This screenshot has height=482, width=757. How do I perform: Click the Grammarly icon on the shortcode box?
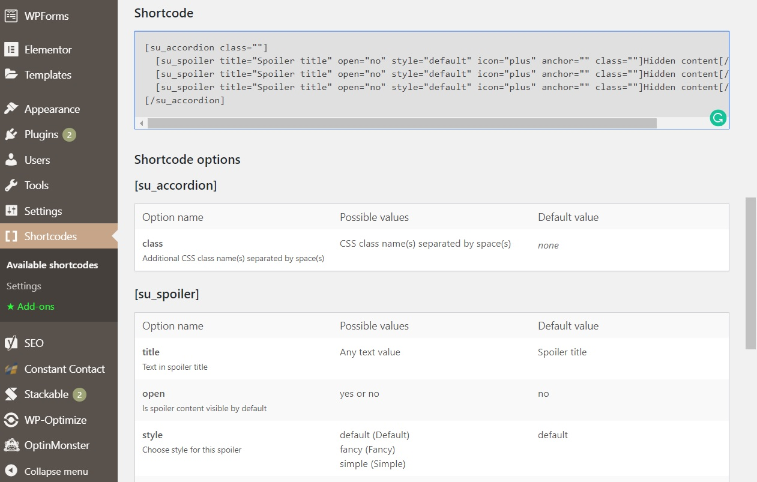pyautogui.click(x=718, y=118)
